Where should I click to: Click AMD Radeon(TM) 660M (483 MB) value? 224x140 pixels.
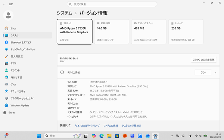pos(108,95)
